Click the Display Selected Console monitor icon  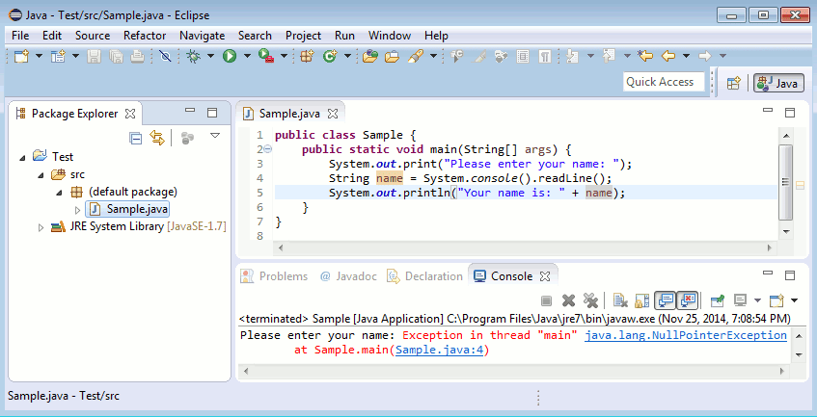(740, 300)
